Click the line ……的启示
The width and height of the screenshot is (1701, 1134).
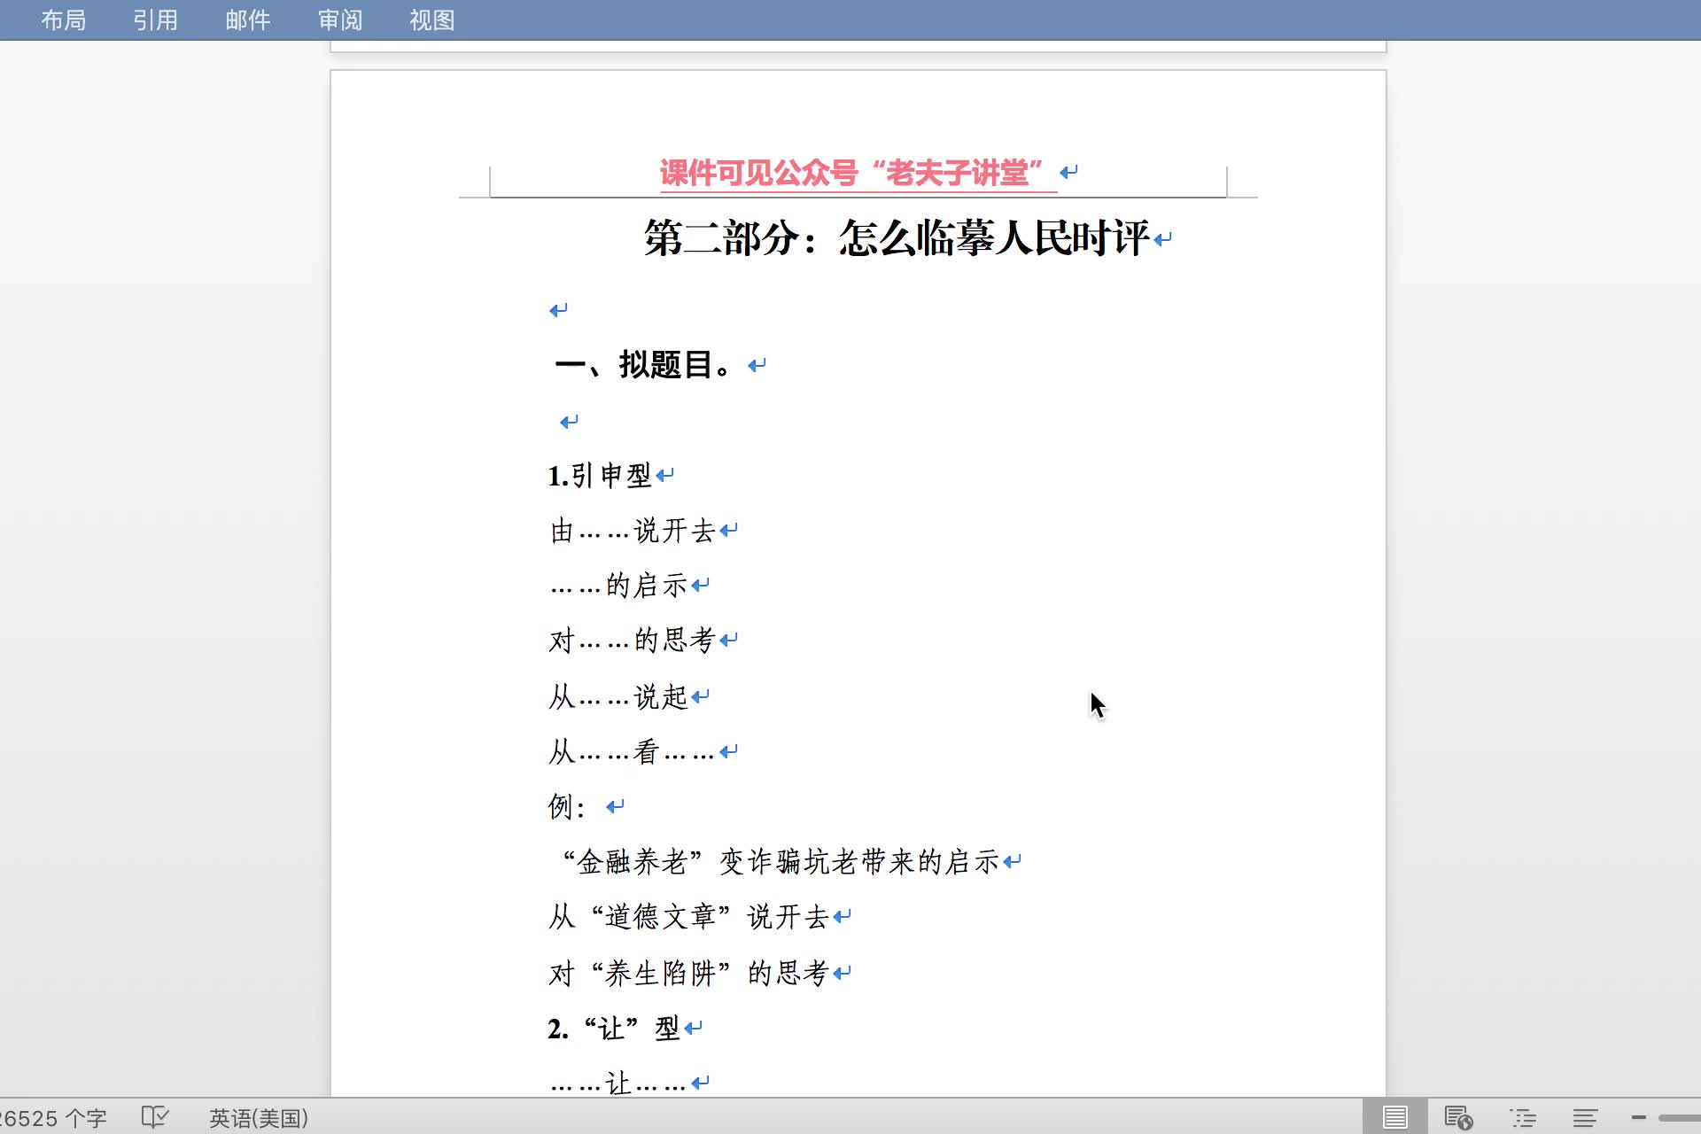pyautogui.click(x=618, y=585)
